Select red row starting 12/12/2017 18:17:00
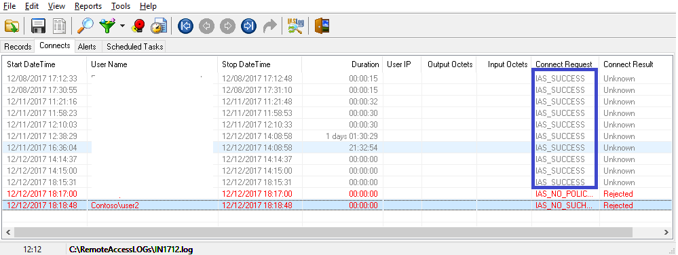678x255 pixels. (x=338, y=194)
